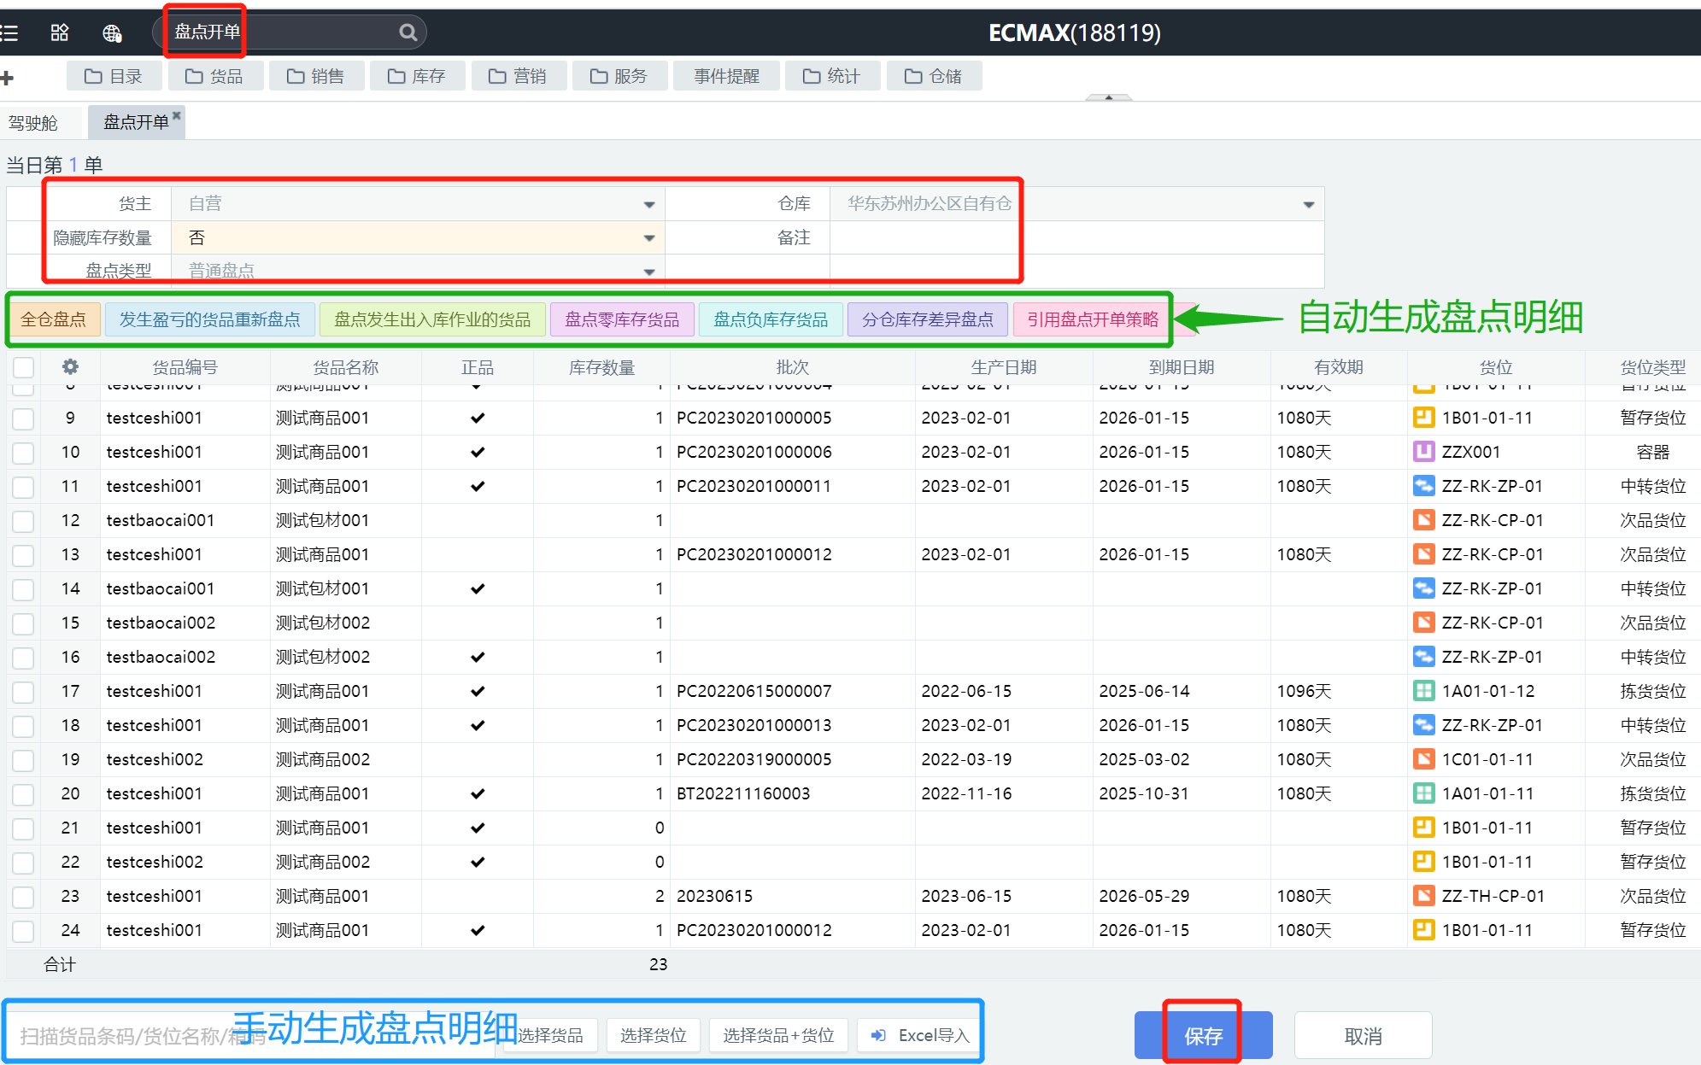Click the picking location icon beside 1A01-01-11
1701x1065 pixels.
[1423, 793]
